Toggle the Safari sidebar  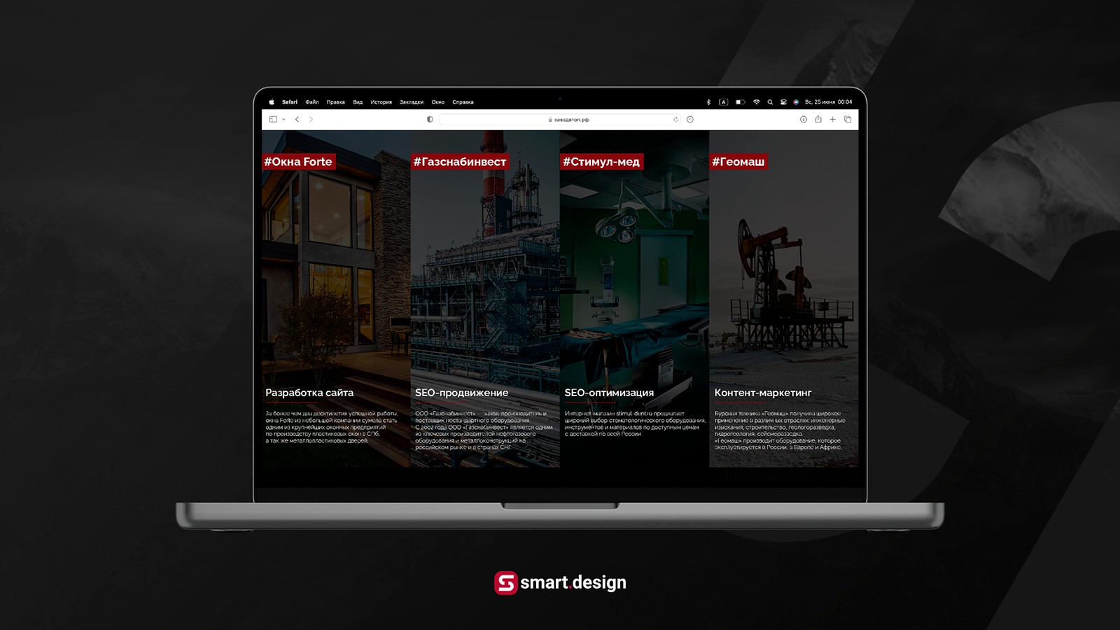click(273, 120)
